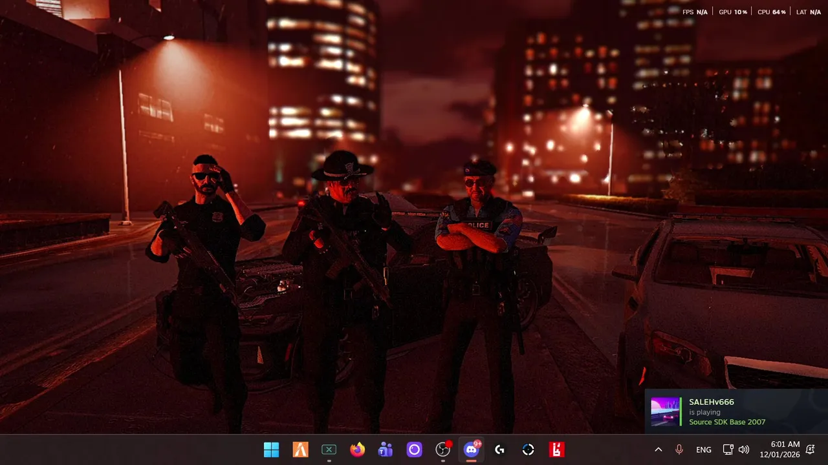This screenshot has width=828, height=465.
Task: Click the FPS N/A overlay stat
Action: (695, 12)
